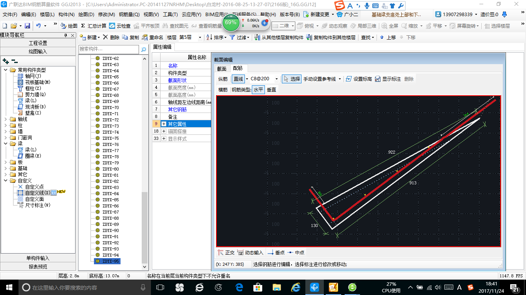Click the Save disk icon
The image size is (526, 295).
pos(27,26)
